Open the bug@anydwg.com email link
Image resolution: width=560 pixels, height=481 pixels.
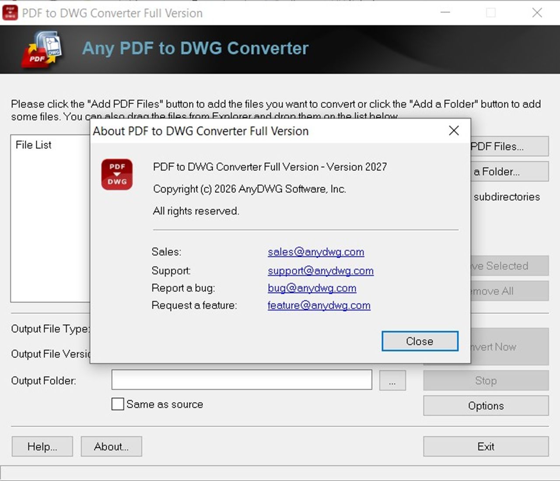[x=312, y=288]
